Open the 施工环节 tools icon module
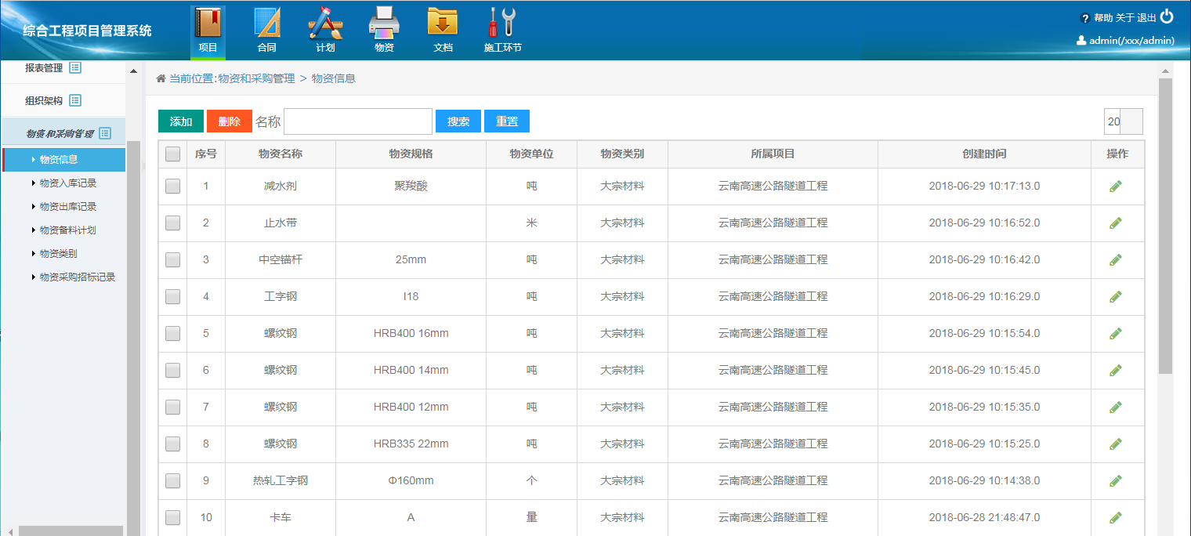Viewport: 1191px width, 536px height. [x=502, y=24]
